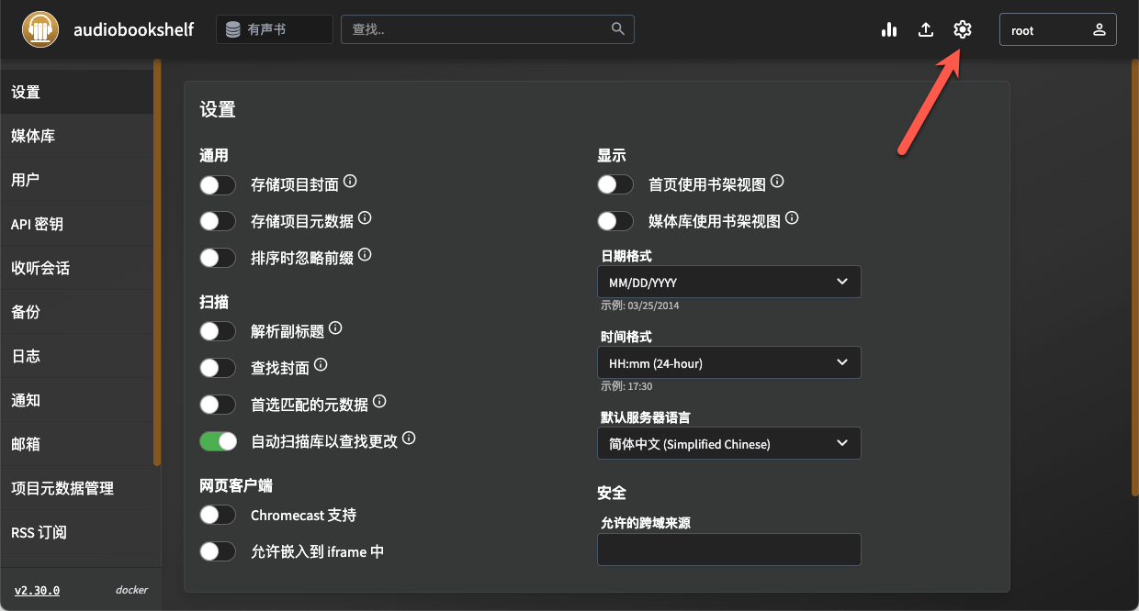Screen dimensions: 1139x611
Task: Click the 允许的跨域来源 input field
Action: tap(728, 550)
